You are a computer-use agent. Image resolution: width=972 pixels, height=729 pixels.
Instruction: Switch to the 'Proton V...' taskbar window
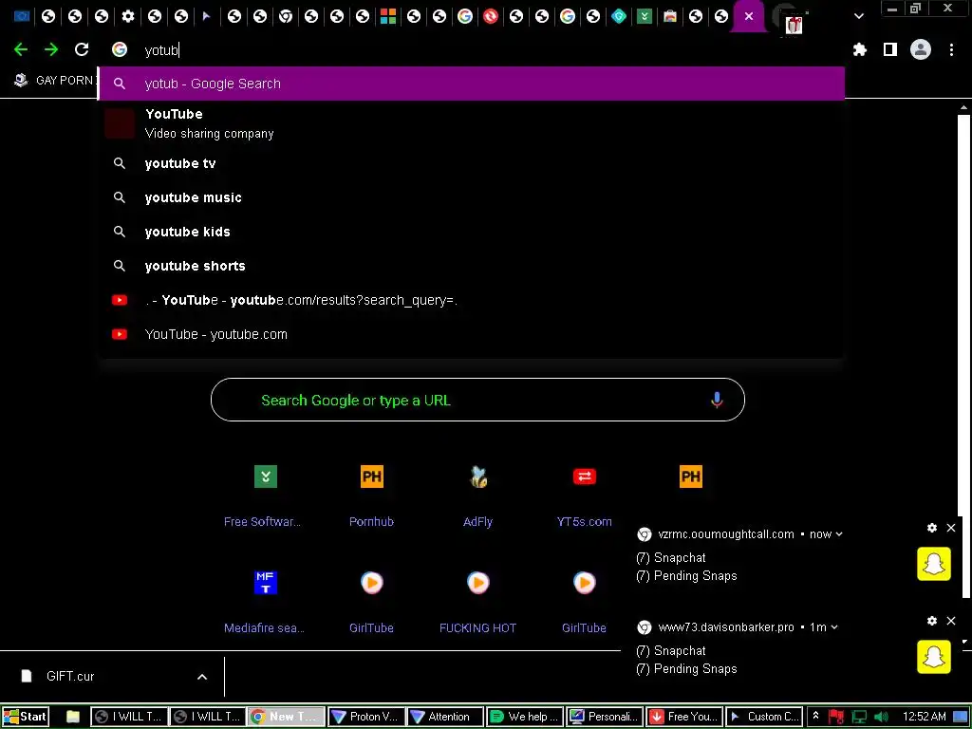[x=365, y=717]
